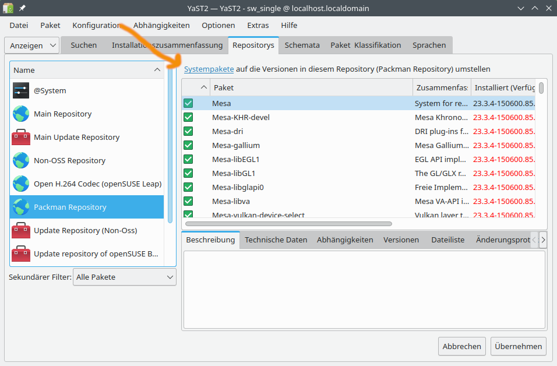Click the Übernehmen button
557x366 pixels.
[518, 346]
